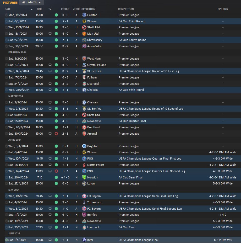This screenshot has width=241, height=243.
Task: Click the Liverpool badge on 24/2/2024
Action: pos(84,84)
